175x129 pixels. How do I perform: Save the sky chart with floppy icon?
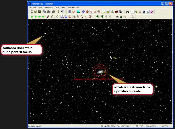39,12
